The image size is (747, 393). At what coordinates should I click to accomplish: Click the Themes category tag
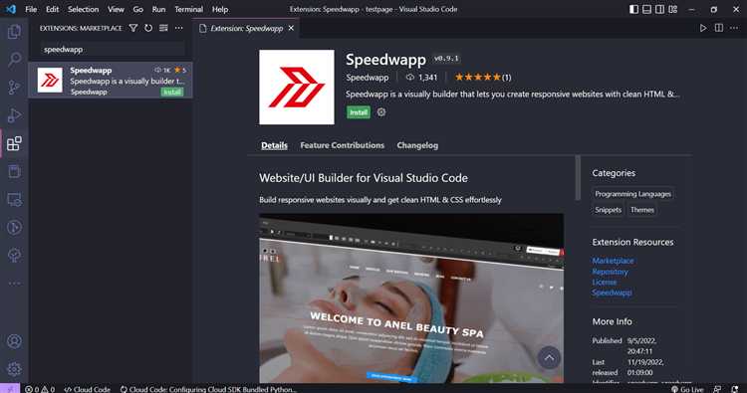click(x=642, y=210)
